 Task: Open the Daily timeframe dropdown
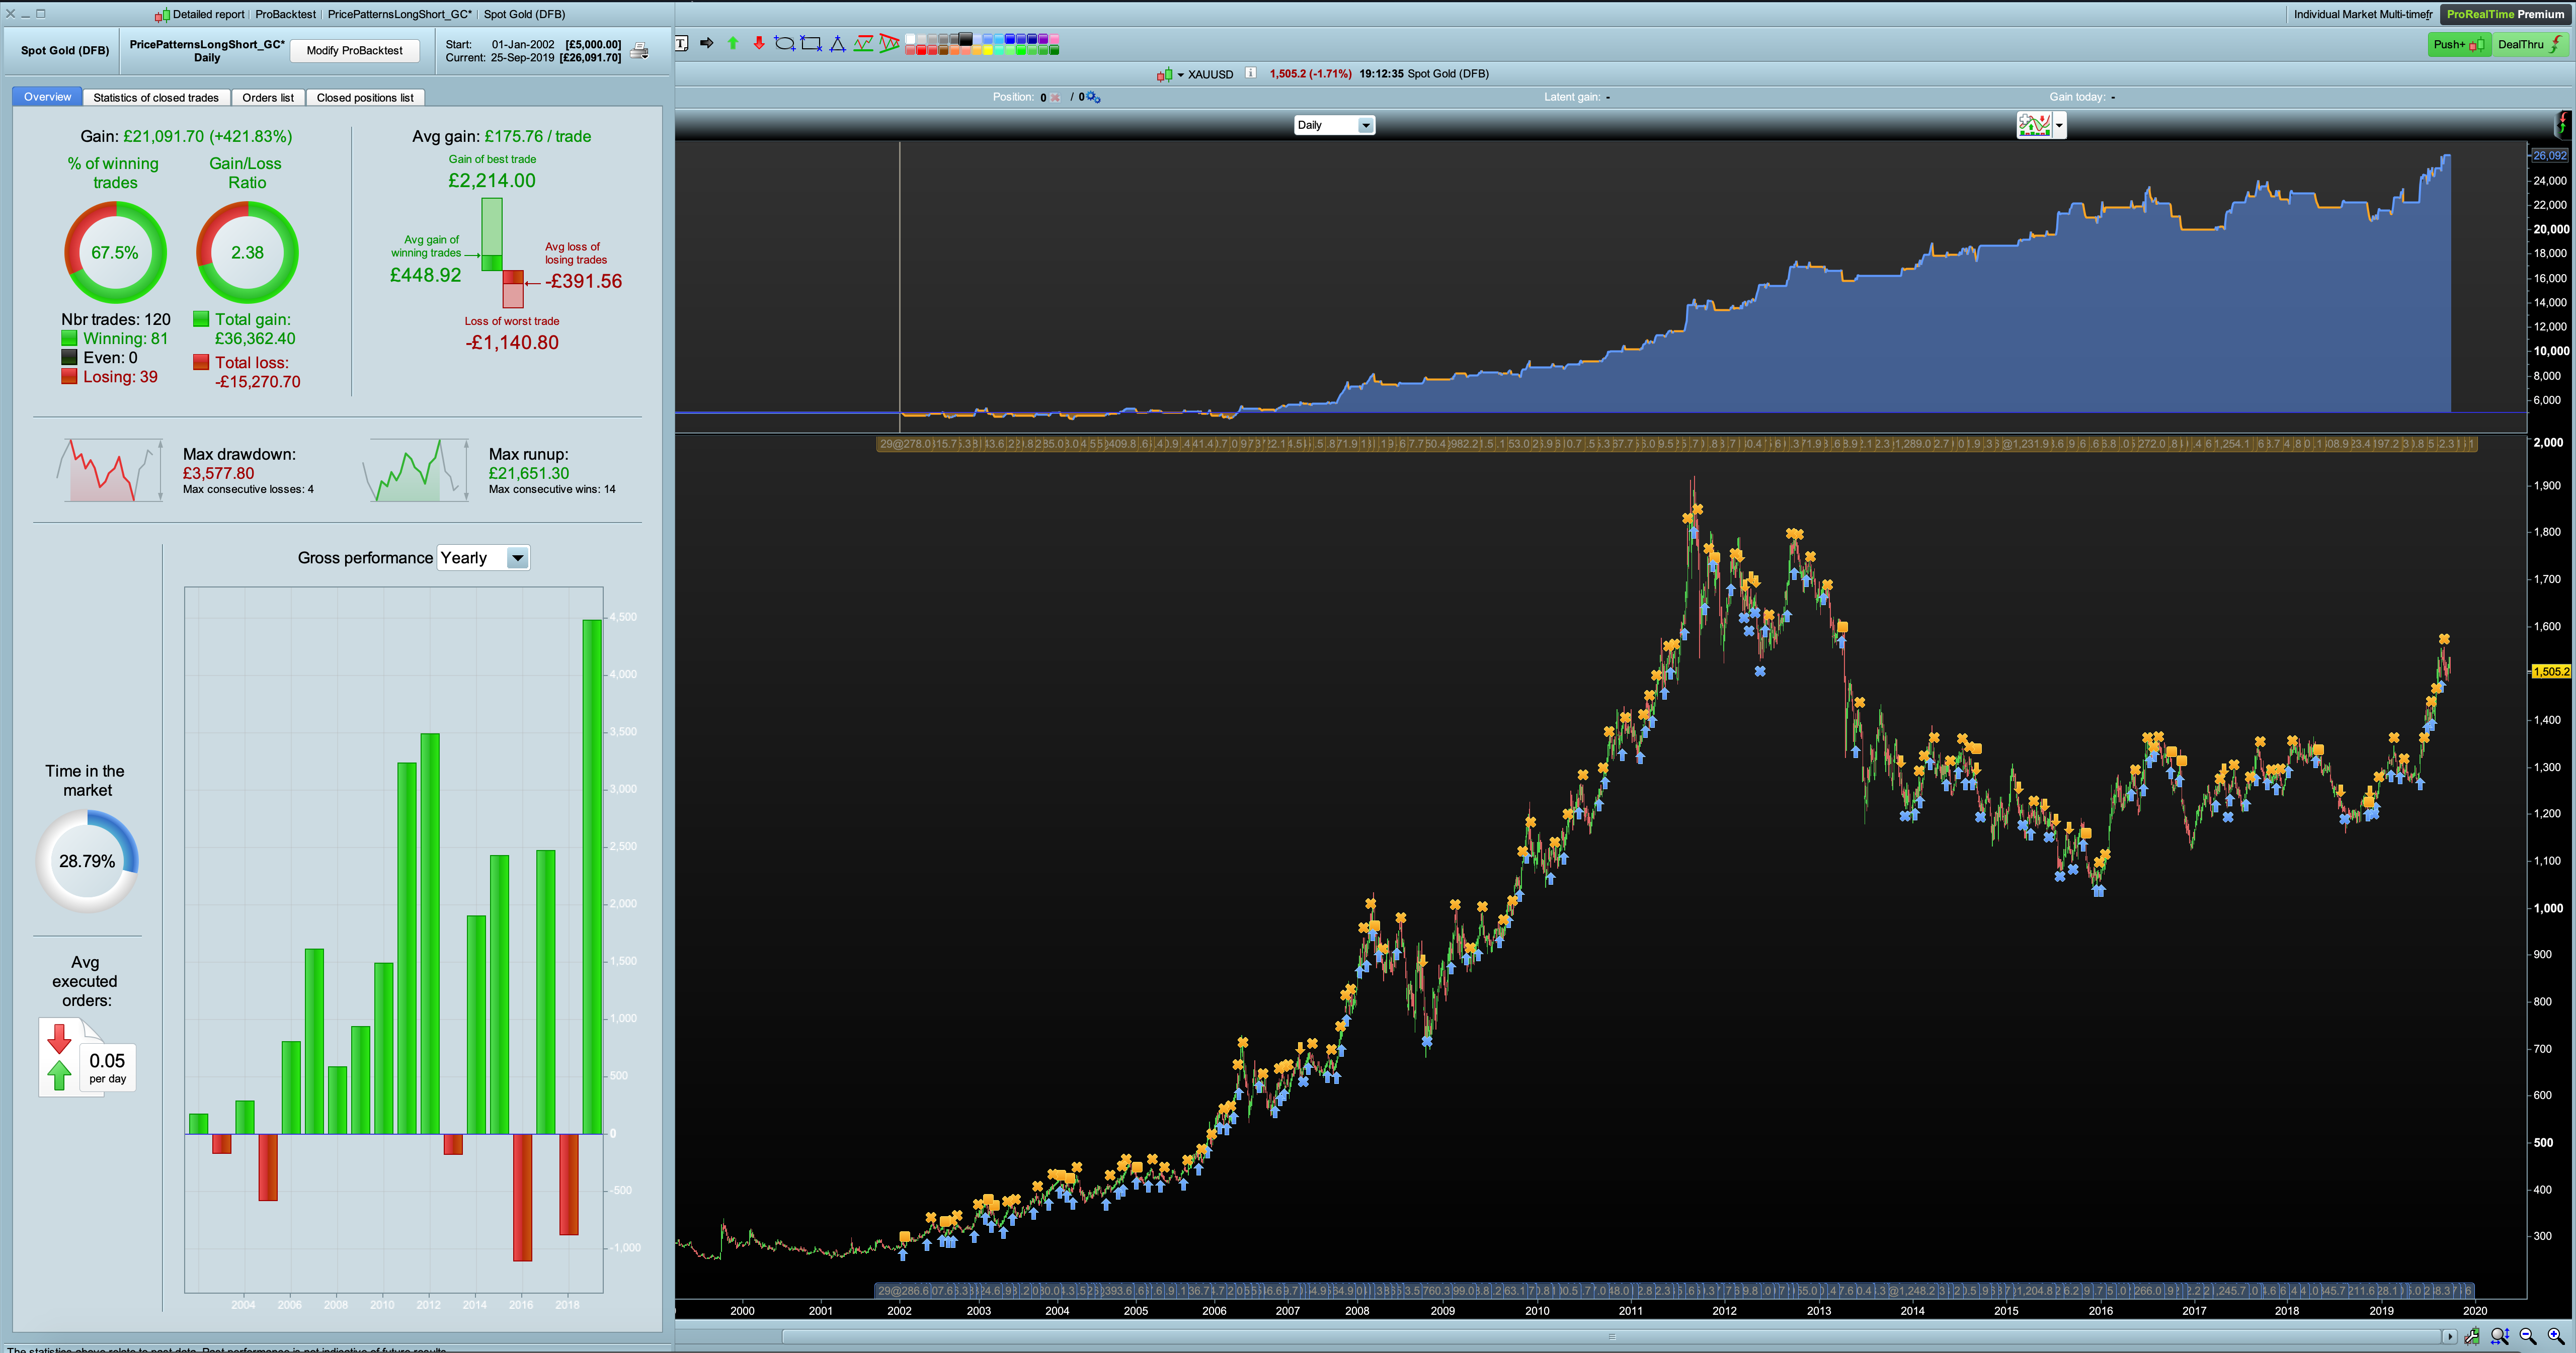point(1365,125)
